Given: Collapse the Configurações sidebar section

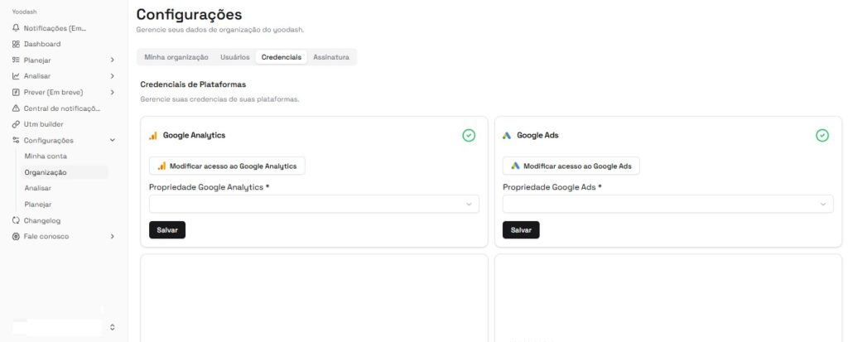Looking at the screenshot, I should click(112, 141).
